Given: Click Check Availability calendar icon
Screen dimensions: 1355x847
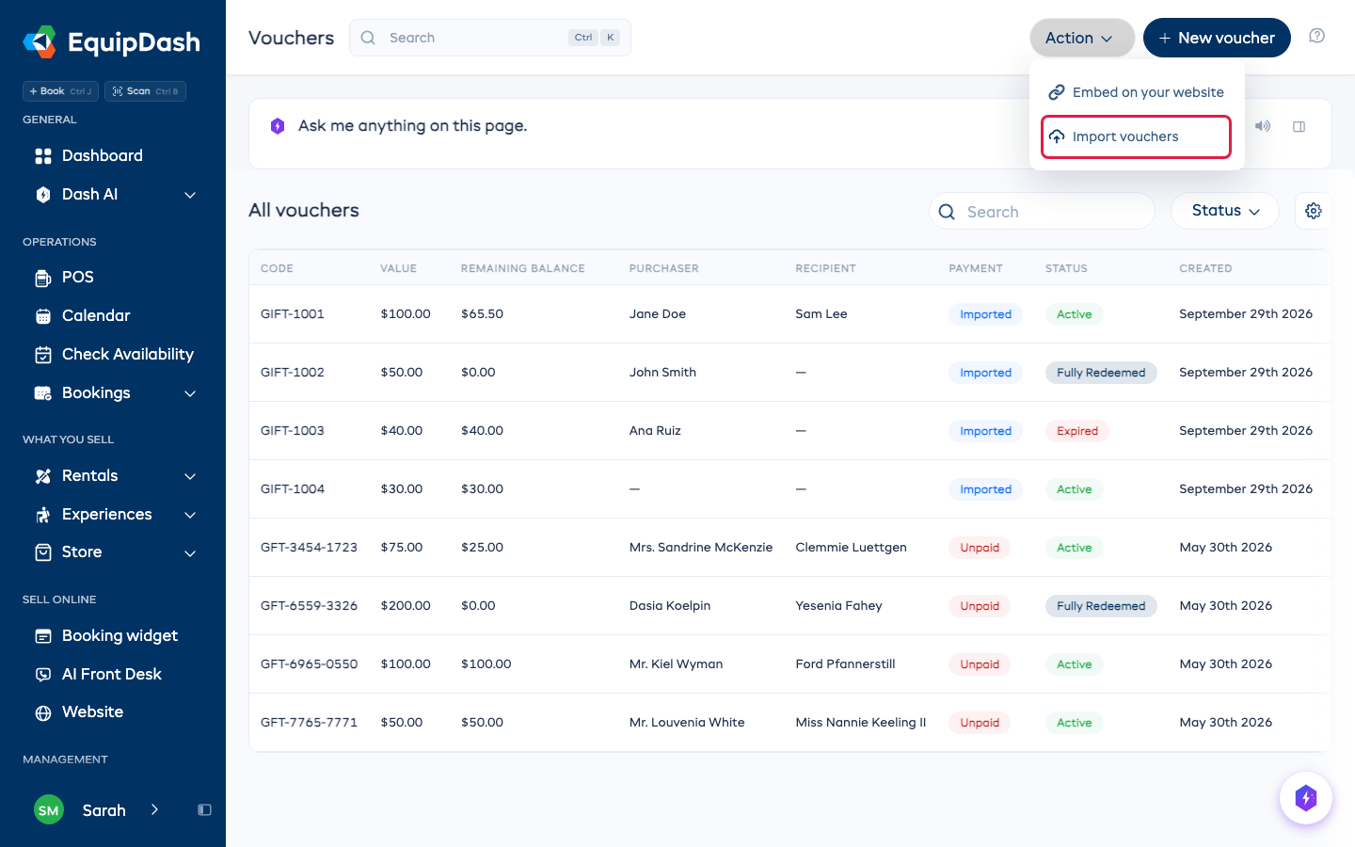Looking at the screenshot, I should [43, 355].
